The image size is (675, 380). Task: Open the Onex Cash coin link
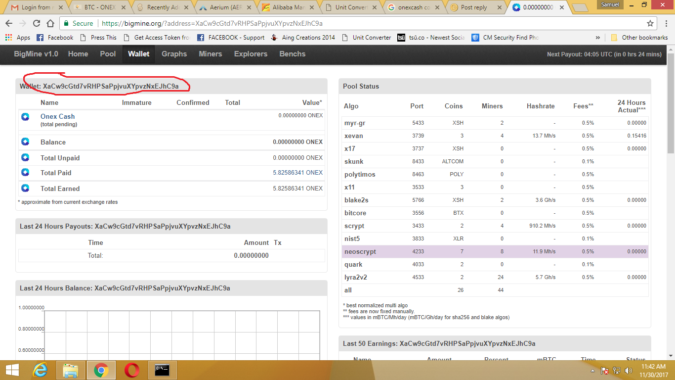[x=58, y=116]
